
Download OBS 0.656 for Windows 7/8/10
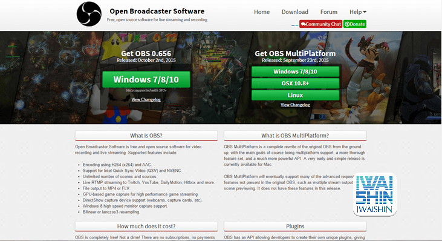pos(146,79)
